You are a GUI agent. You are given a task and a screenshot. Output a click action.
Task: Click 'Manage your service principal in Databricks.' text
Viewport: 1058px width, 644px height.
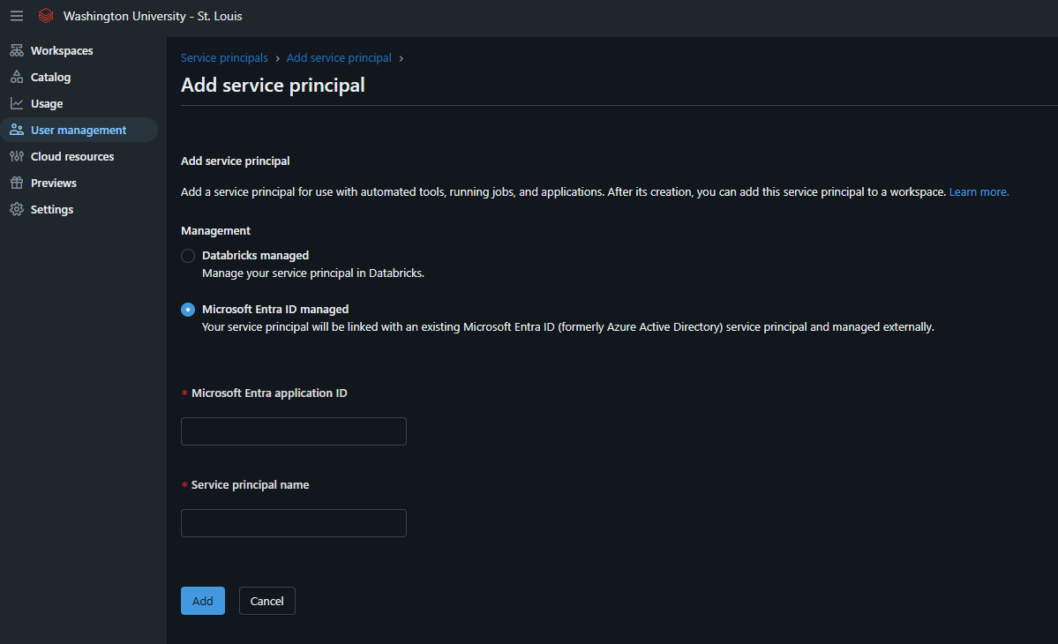point(313,273)
